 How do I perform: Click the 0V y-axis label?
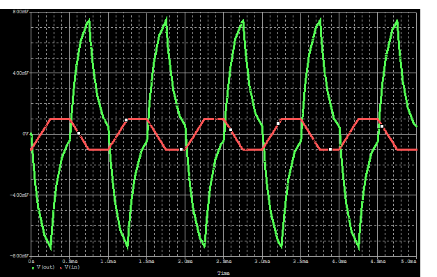tap(25, 134)
